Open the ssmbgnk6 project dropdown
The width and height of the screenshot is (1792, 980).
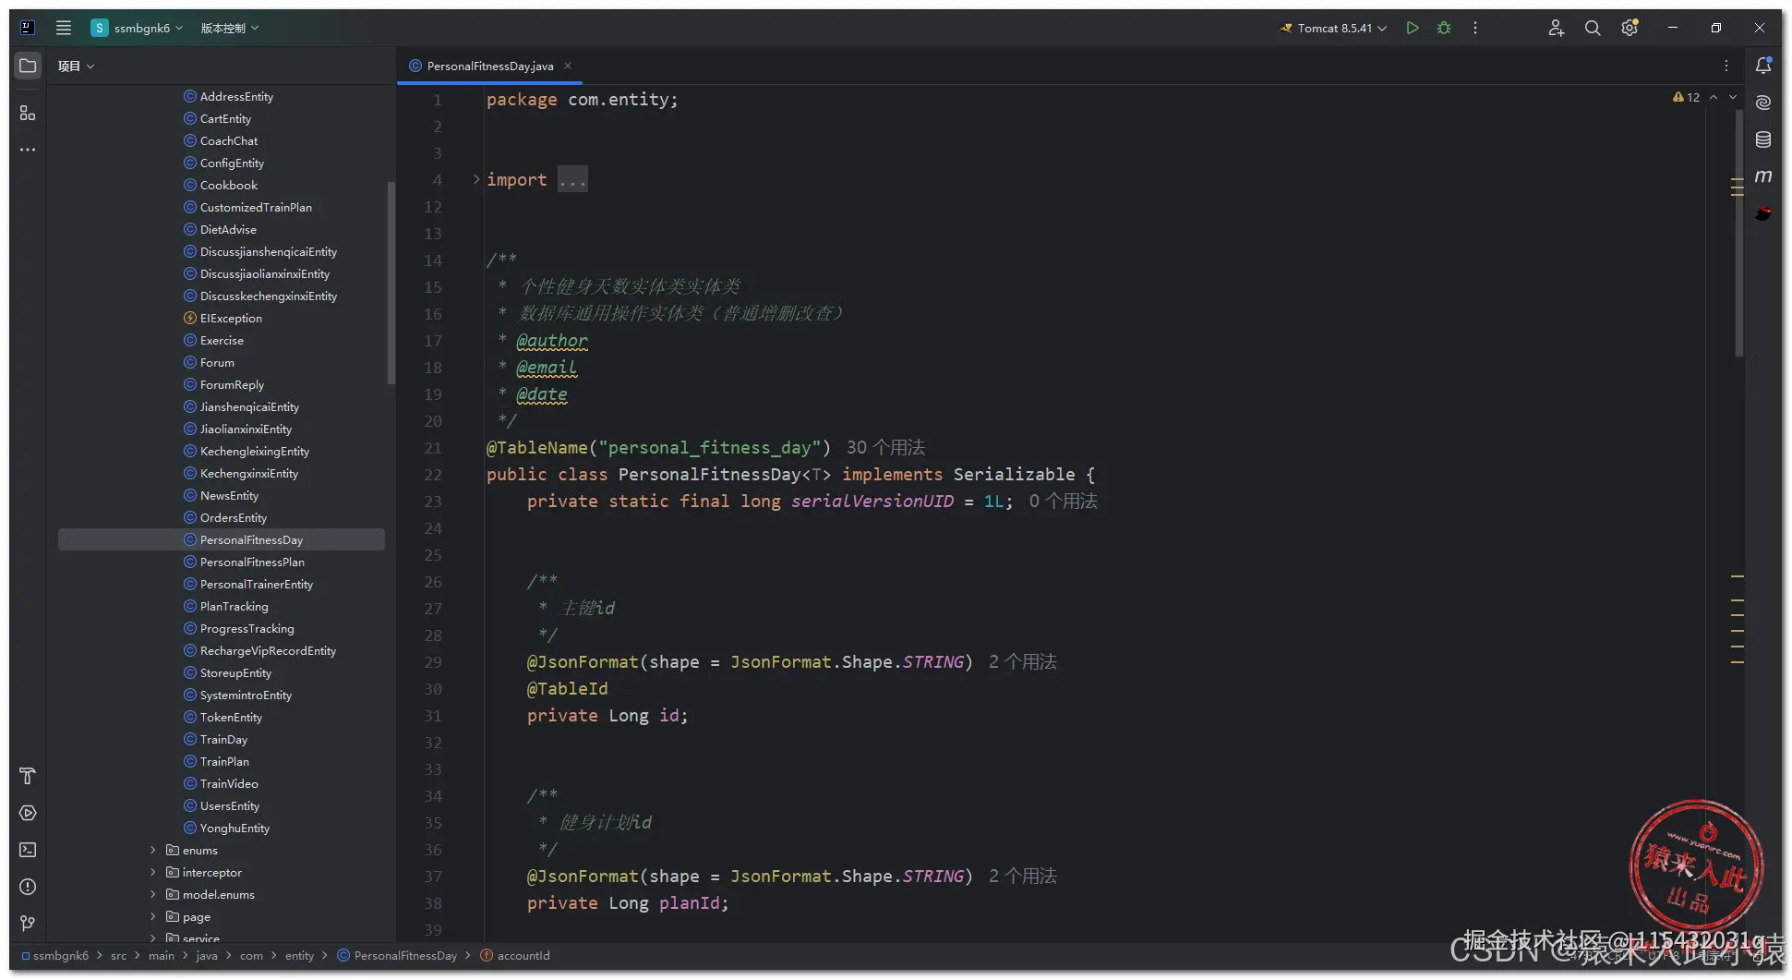click(x=137, y=28)
